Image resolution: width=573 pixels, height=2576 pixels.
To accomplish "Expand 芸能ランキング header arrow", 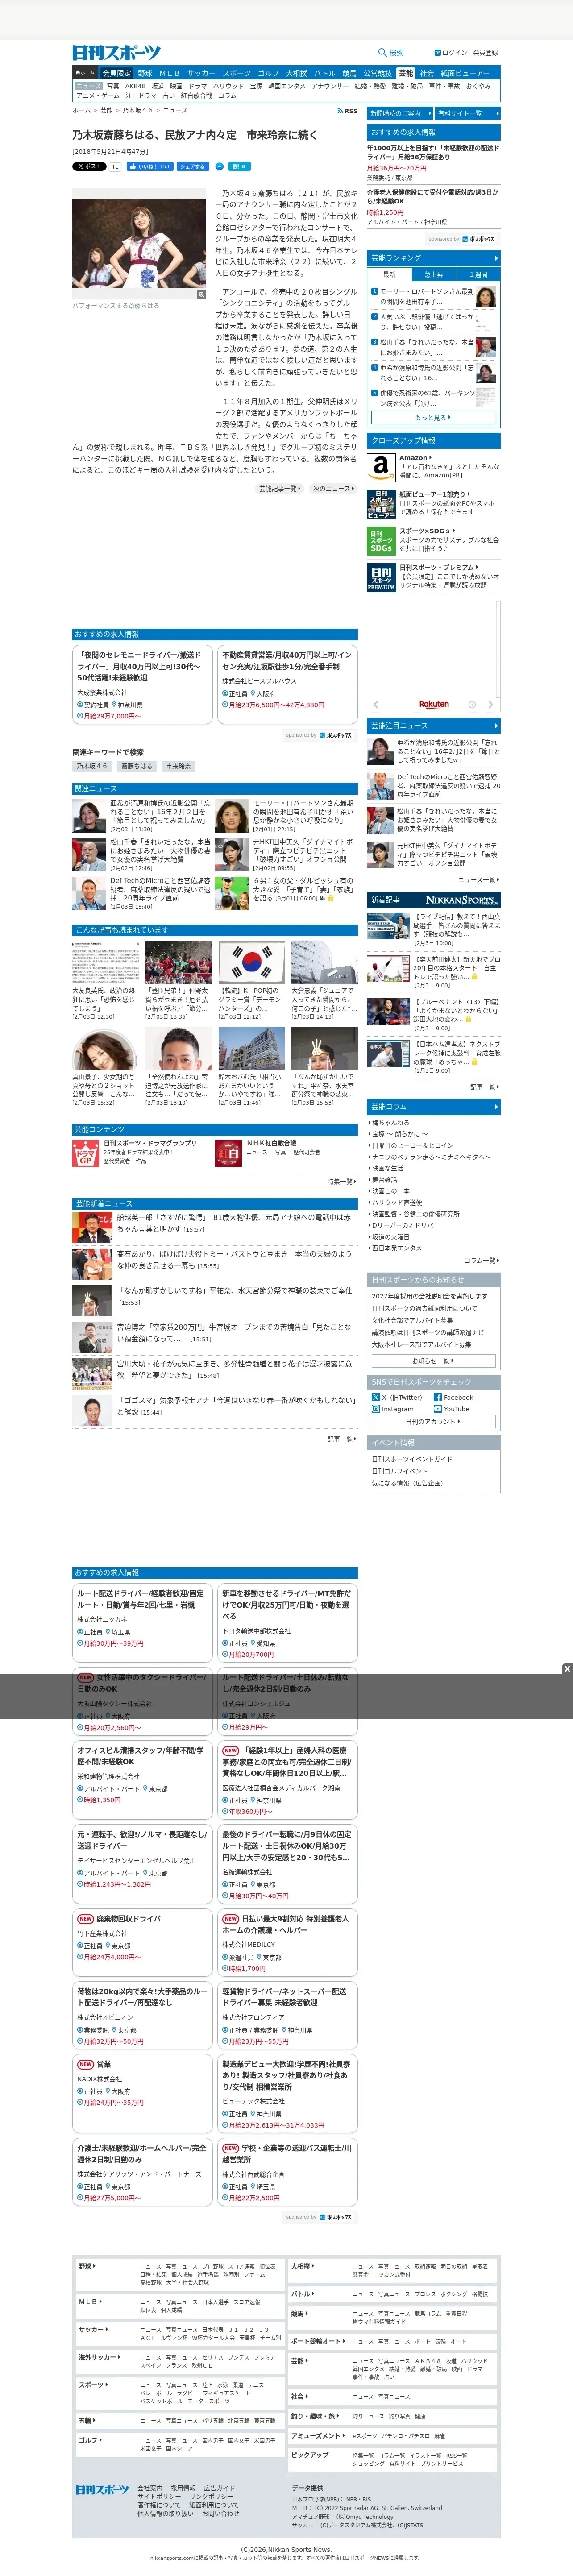I will click(x=495, y=257).
